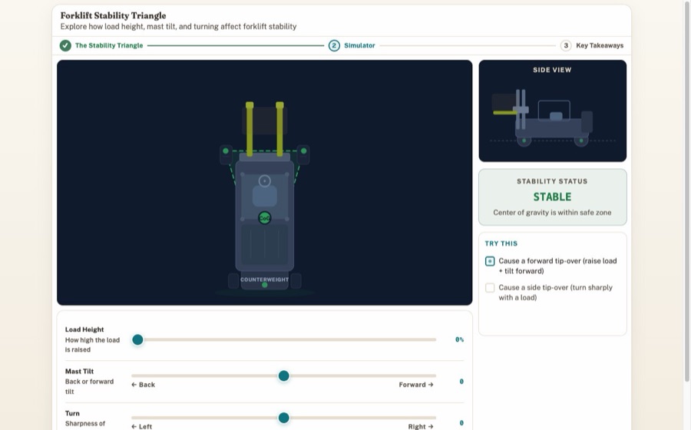
Task: Click the right front wheel green dot
Action: click(303, 151)
